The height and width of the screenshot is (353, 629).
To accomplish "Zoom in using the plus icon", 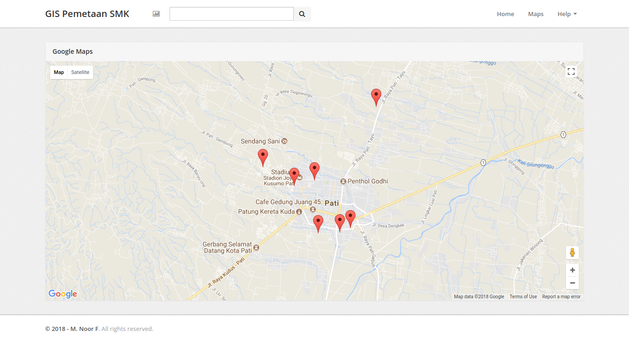I will pyautogui.click(x=572, y=270).
